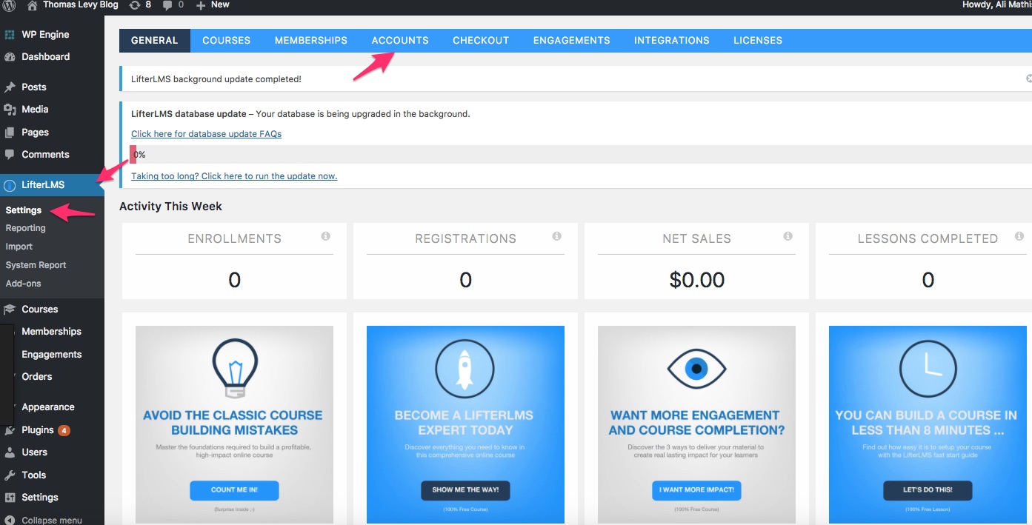The height and width of the screenshot is (525, 1032).
Task: Select Reporting under LifterLMS menu
Action: pyautogui.click(x=26, y=228)
